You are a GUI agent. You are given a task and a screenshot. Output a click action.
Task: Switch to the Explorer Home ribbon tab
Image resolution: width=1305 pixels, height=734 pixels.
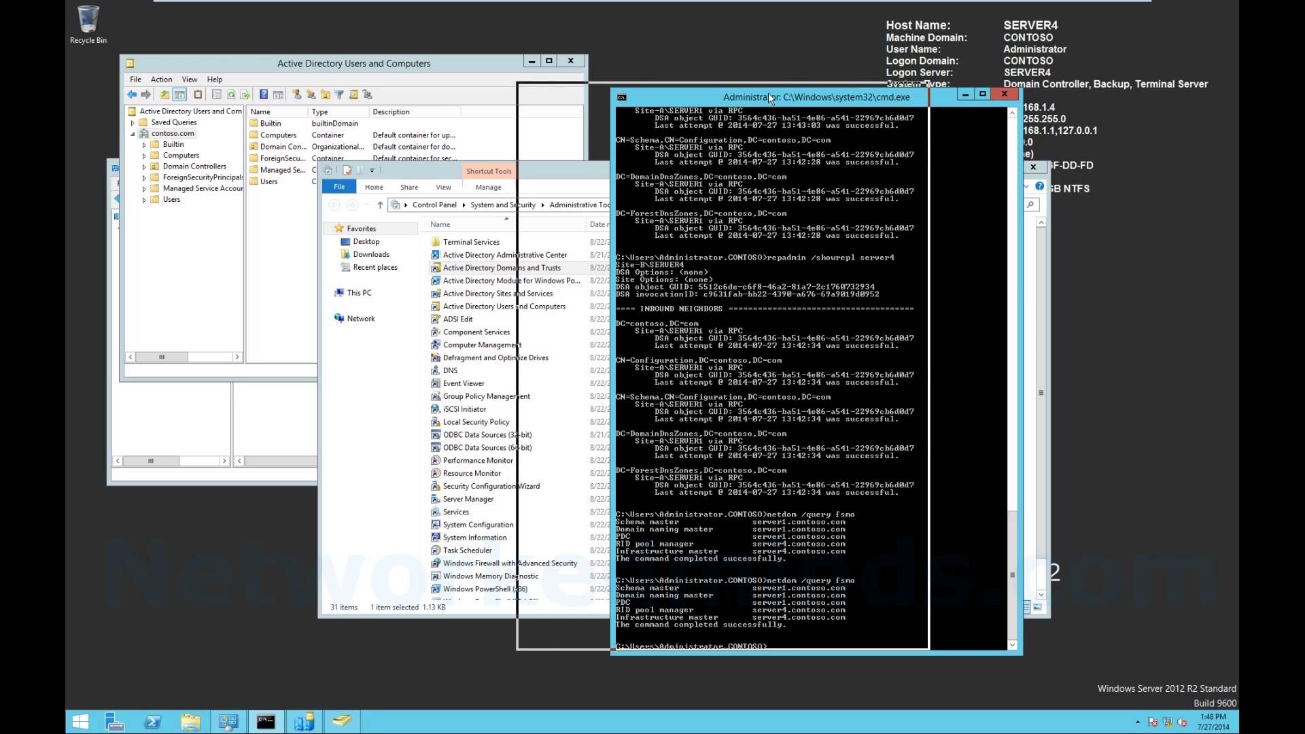[374, 187]
